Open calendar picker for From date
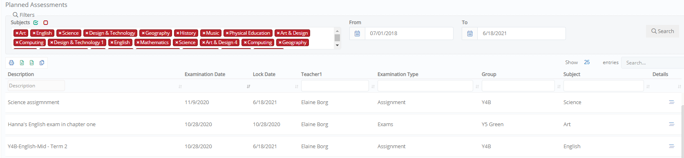 [357, 33]
